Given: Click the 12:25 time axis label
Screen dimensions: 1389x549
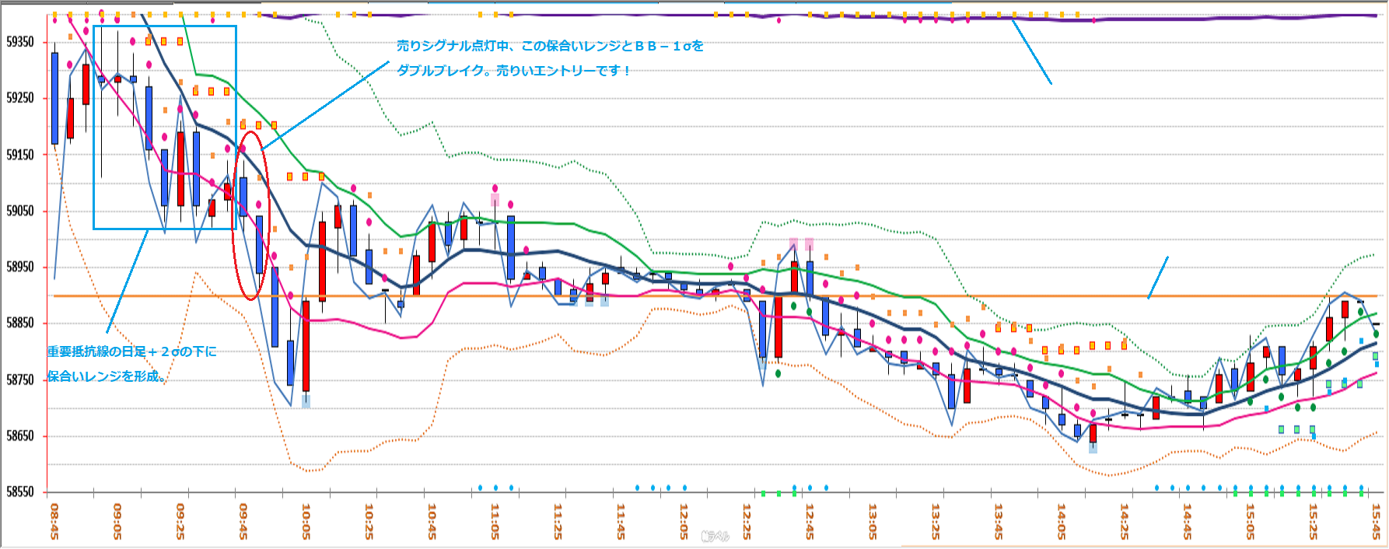Looking at the screenshot, I should tap(747, 521).
